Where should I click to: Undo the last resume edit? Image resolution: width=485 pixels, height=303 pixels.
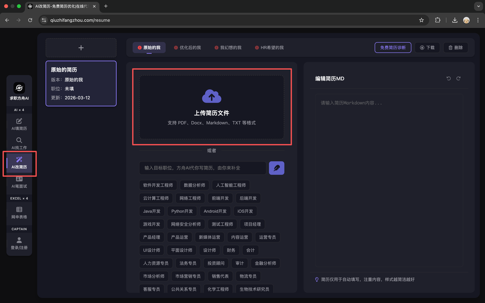tap(449, 79)
